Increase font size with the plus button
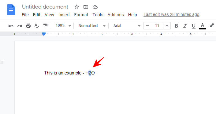This screenshot has width=216, height=114. pyautogui.click(x=167, y=26)
